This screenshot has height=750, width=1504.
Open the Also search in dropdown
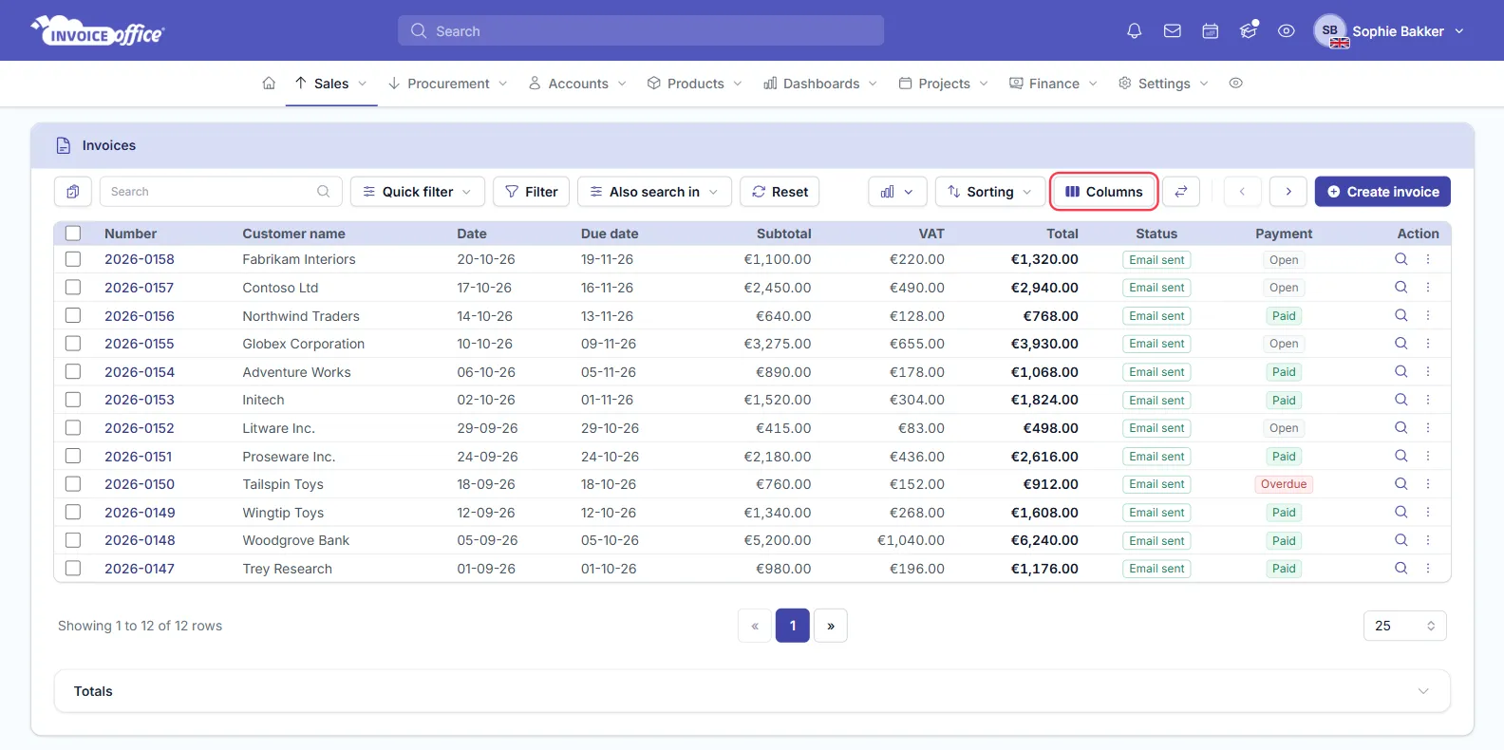tap(654, 192)
